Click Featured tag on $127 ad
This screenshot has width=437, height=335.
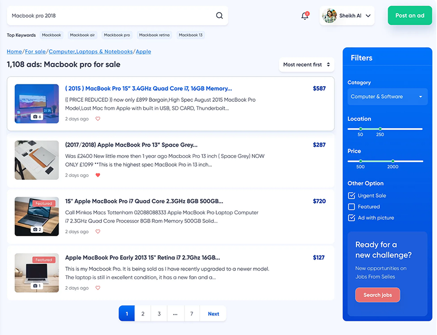[44, 260]
